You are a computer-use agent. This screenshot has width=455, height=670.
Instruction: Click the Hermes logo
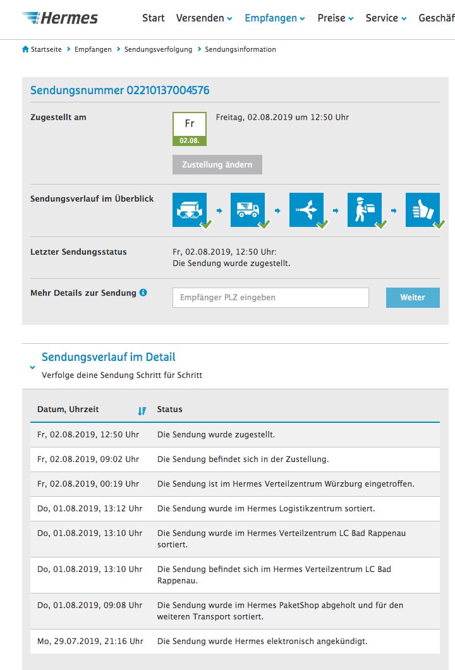pyautogui.click(x=59, y=18)
